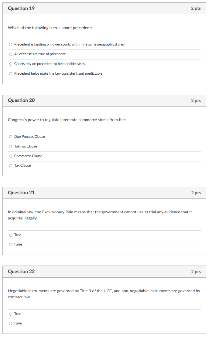Choose 'Courts rely on precedent to help decide cases'
This screenshot has width=212, height=339.
click(10, 64)
